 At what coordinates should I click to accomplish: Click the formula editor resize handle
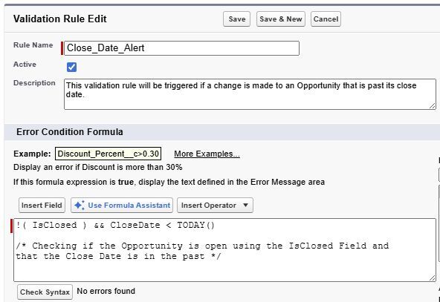click(x=433, y=278)
